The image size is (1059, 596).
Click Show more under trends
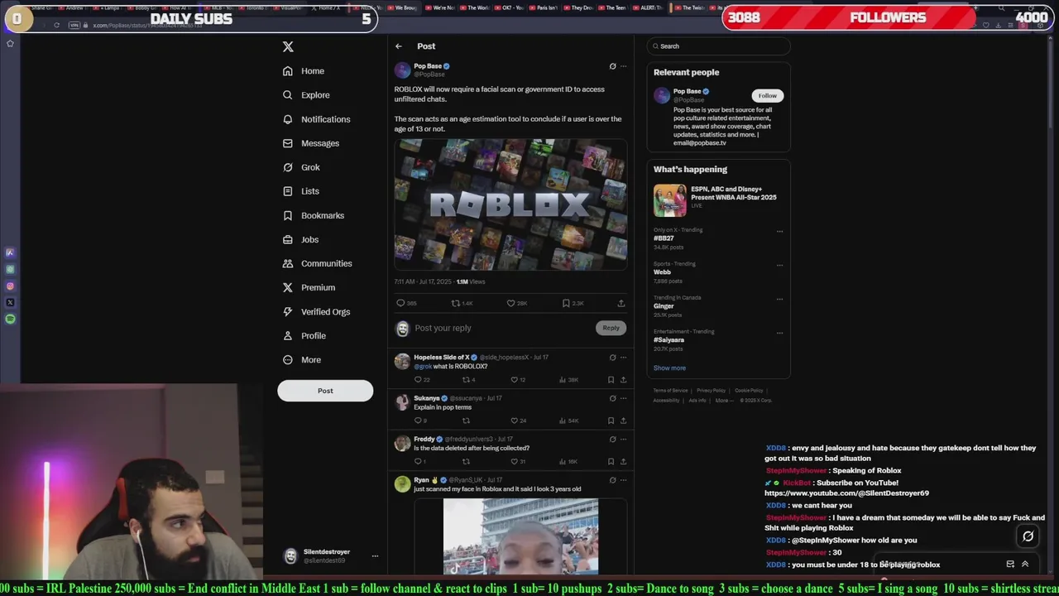pyautogui.click(x=669, y=368)
